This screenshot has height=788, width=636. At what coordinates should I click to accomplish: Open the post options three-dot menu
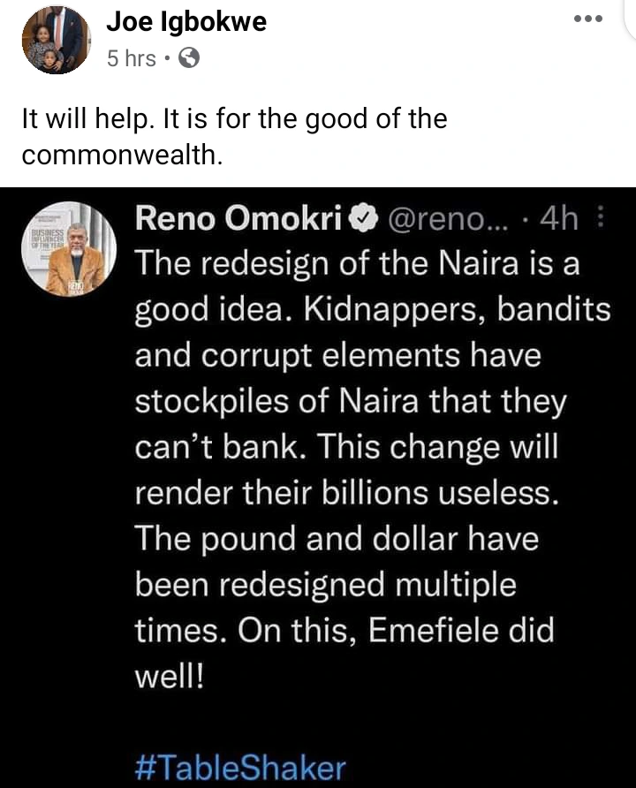(588, 19)
